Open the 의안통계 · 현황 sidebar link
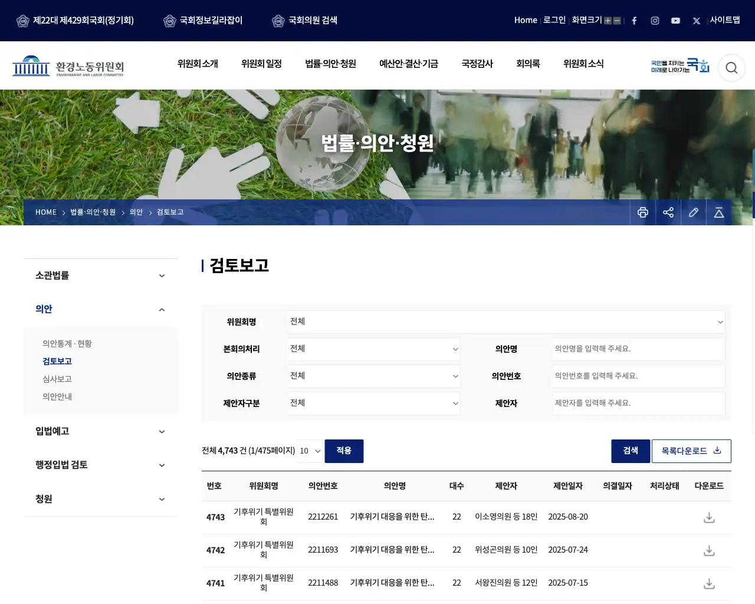Viewport: 755px width, 604px height. [67, 344]
